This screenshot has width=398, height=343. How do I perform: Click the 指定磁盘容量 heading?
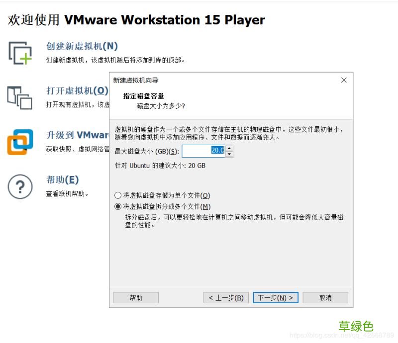[x=144, y=96]
